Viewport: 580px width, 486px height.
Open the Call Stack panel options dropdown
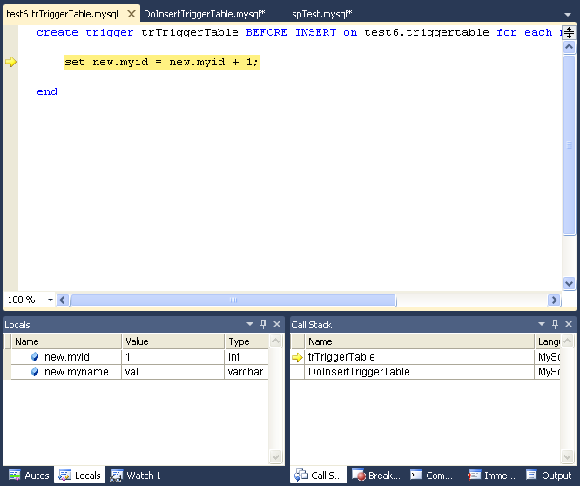pos(542,324)
